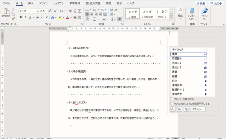Click the yellow text highlight color button
Screen dimensions: 226x139
[60, 18]
